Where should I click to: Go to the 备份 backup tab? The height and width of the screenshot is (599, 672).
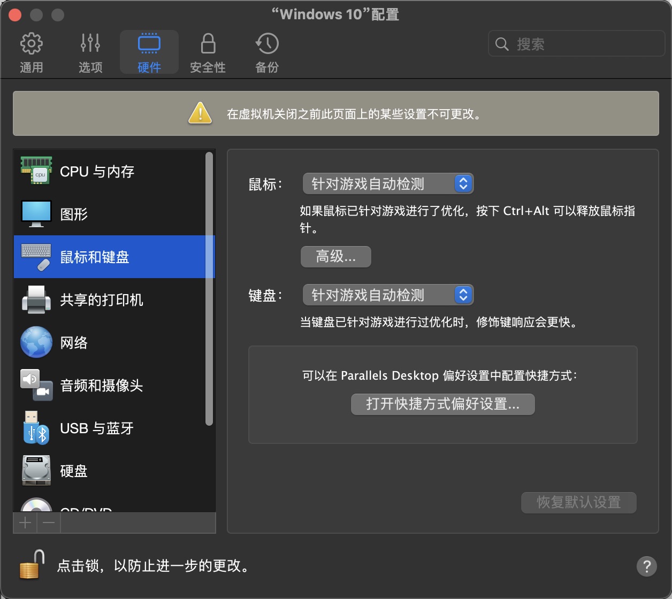click(x=267, y=52)
